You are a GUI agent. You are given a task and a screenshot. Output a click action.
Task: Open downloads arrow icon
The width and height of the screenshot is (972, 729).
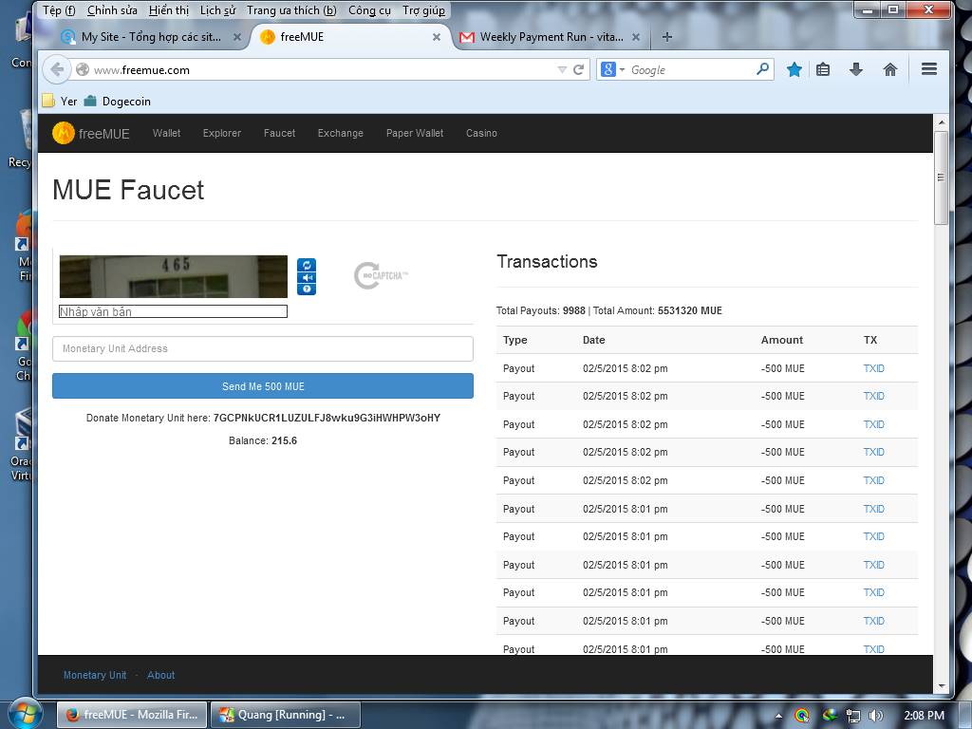coord(856,69)
